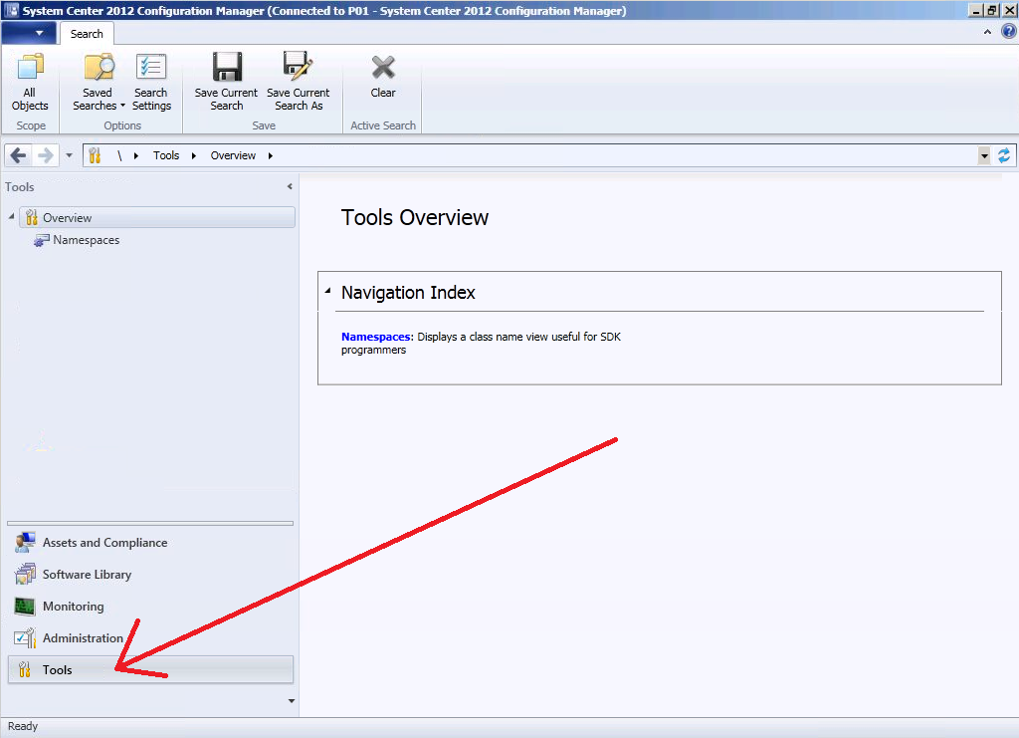Open the Help question mark icon
The width and height of the screenshot is (1019, 738).
click(x=1009, y=31)
